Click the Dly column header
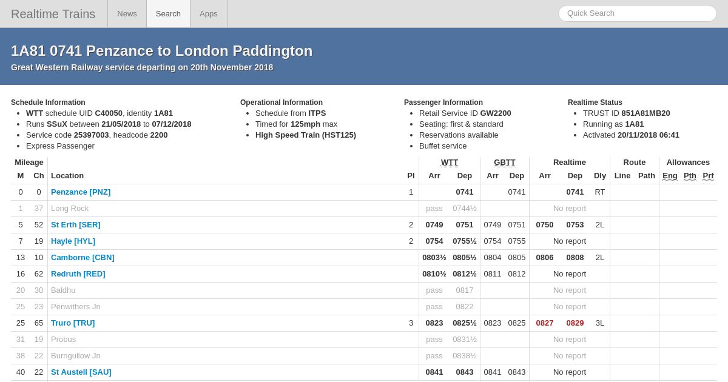The width and height of the screenshot is (728, 382). coord(600,176)
